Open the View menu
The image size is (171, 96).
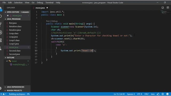[27, 3]
